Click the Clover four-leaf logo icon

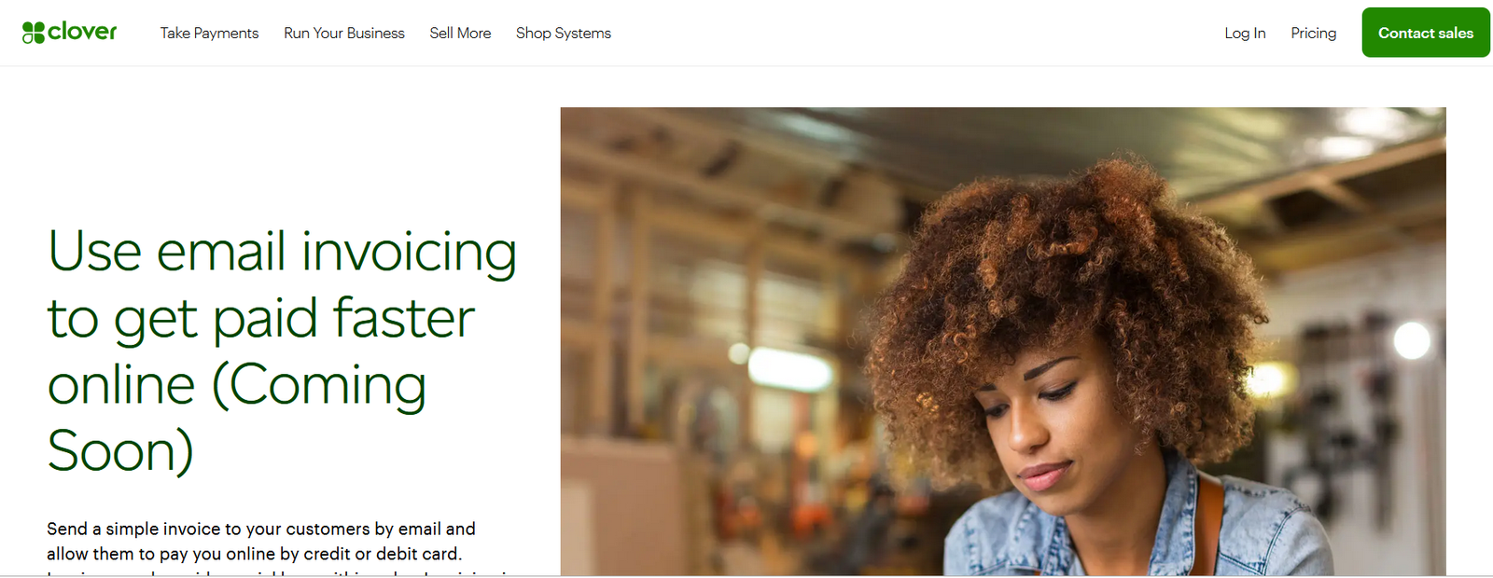pyautogui.click(x=34, y=33)
